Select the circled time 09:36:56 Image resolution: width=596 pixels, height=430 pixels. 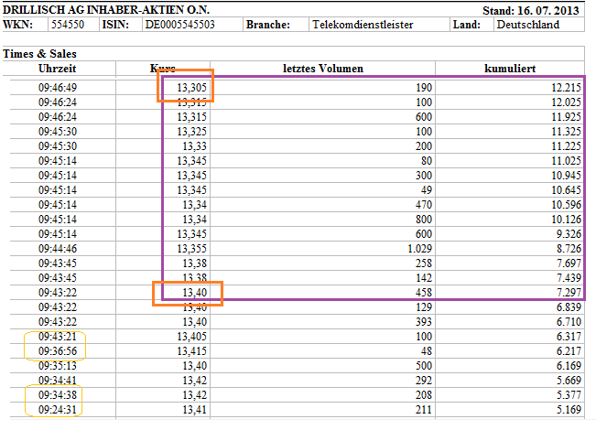58,350
